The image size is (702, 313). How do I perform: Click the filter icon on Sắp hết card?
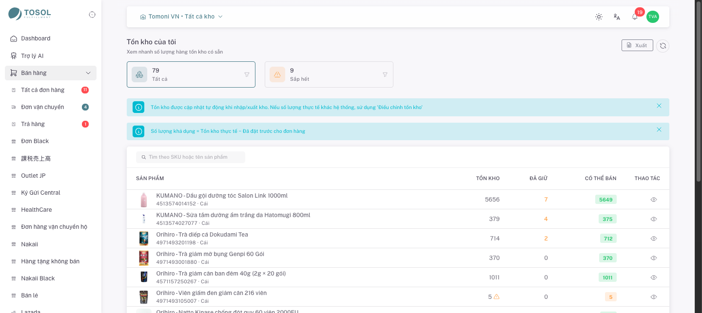385,74
